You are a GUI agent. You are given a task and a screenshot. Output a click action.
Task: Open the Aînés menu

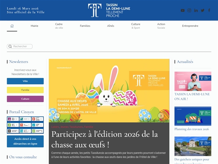tap(110, 26)
